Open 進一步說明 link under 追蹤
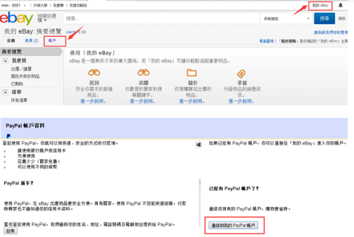Image resolution: width=354 pixels, height=237 pixels. point(142,101)
